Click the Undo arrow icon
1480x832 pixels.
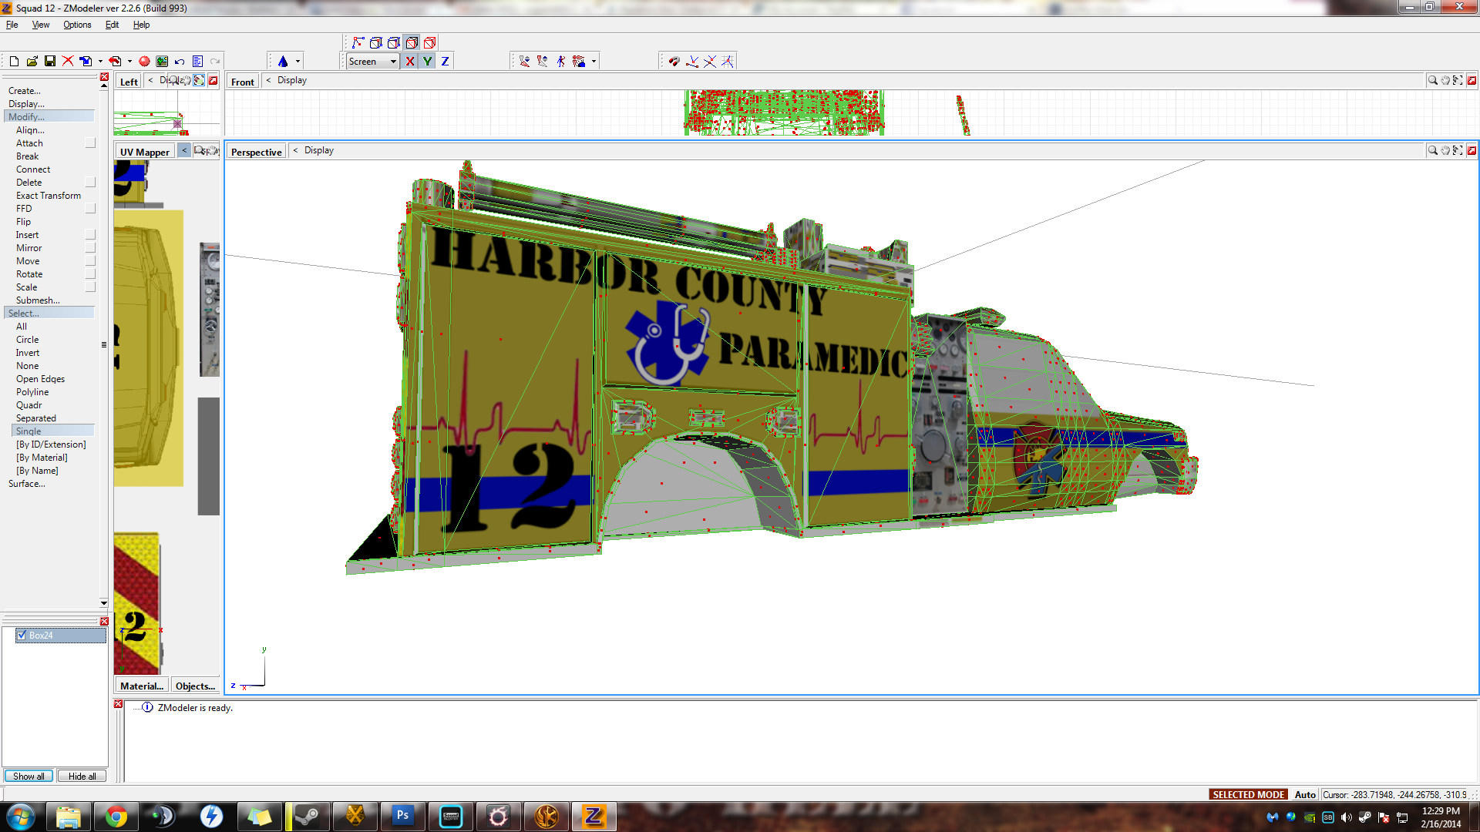[180, 62]
